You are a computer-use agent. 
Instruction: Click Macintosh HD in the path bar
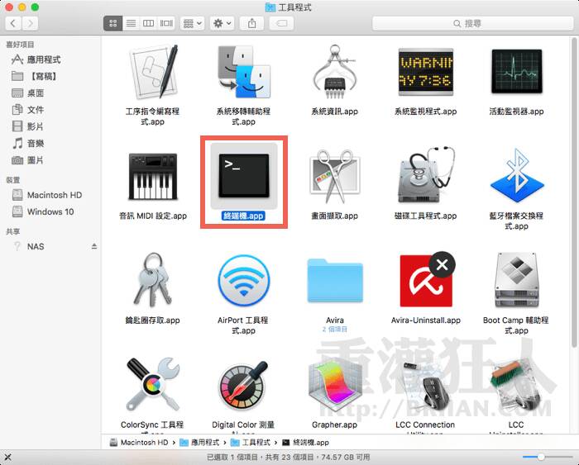point(139,442)
